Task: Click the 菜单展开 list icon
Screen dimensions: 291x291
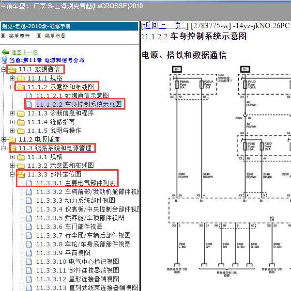Action: pos(3,36)
